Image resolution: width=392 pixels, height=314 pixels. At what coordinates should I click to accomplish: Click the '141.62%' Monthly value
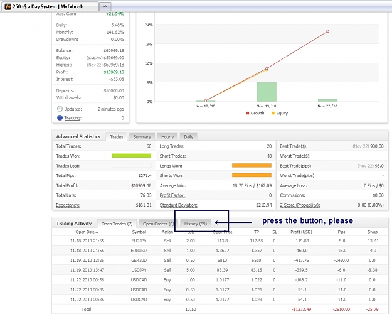(115, 32)
